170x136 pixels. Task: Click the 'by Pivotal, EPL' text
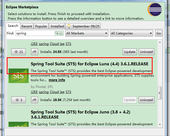(x=42, y=87)
